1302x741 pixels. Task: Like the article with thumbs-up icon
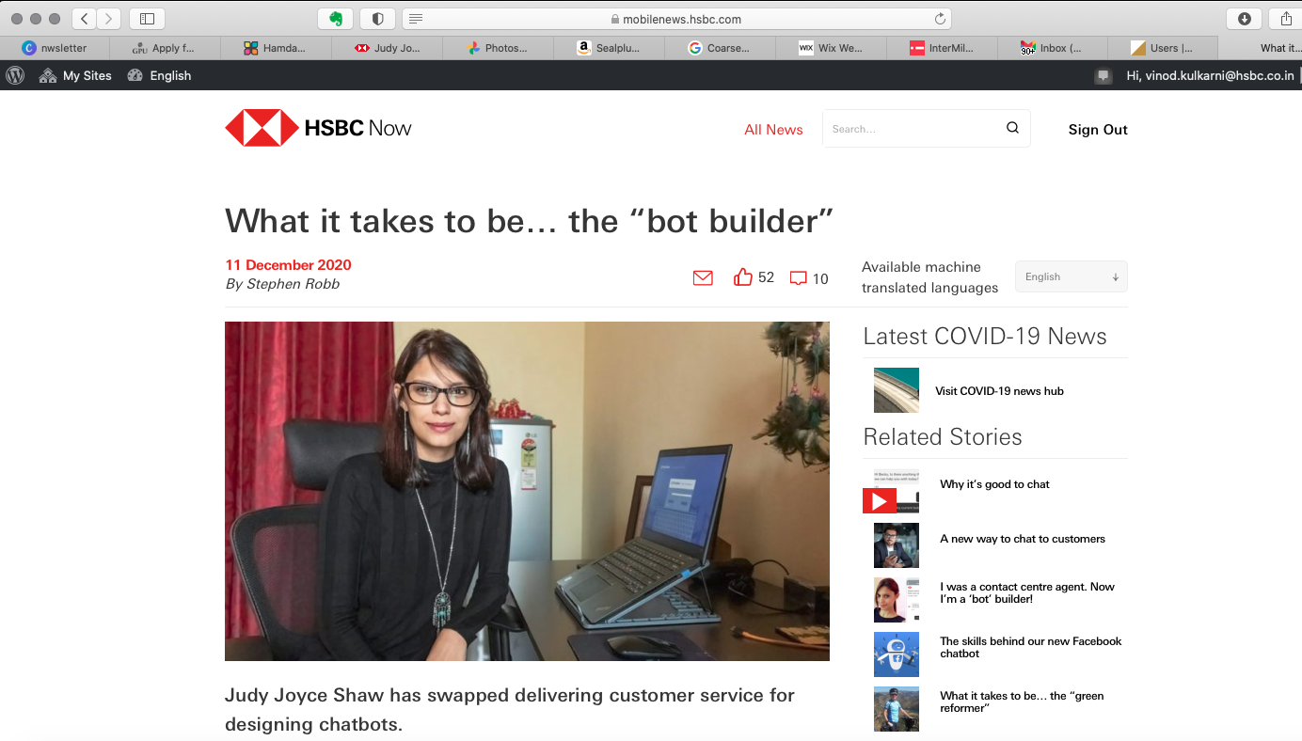click(x=743, y=277)
